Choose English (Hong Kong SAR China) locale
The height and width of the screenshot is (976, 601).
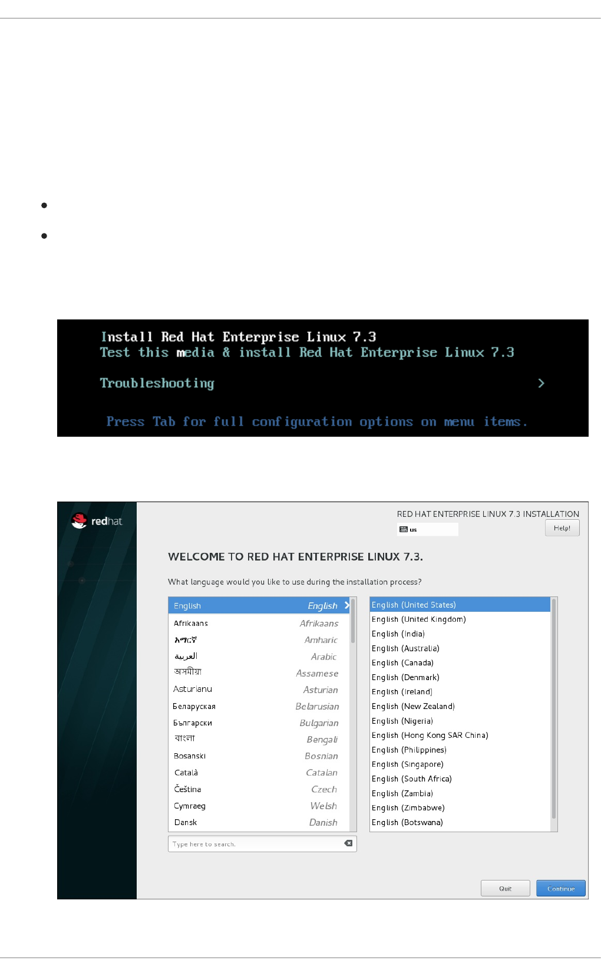[x=460, y=735]
